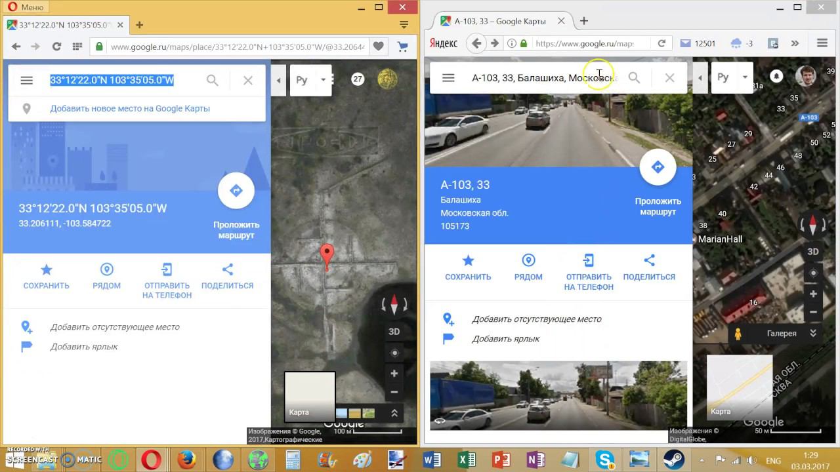
Task: Clear the coordinates search in Opera Maps
Action: [x=247, y=80]
